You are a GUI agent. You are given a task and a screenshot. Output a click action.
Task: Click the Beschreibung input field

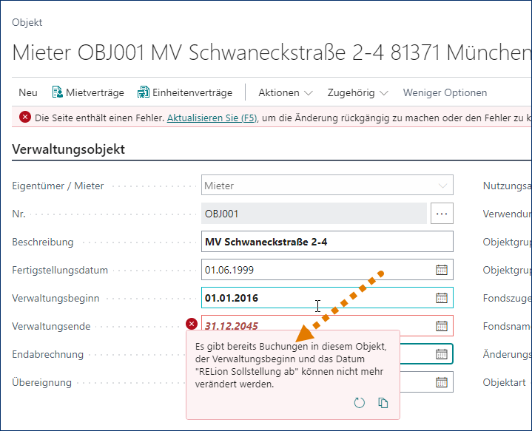(327, 242)
